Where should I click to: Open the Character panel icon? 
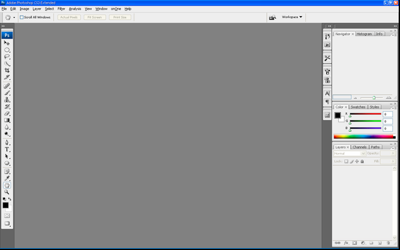(327, 94)
